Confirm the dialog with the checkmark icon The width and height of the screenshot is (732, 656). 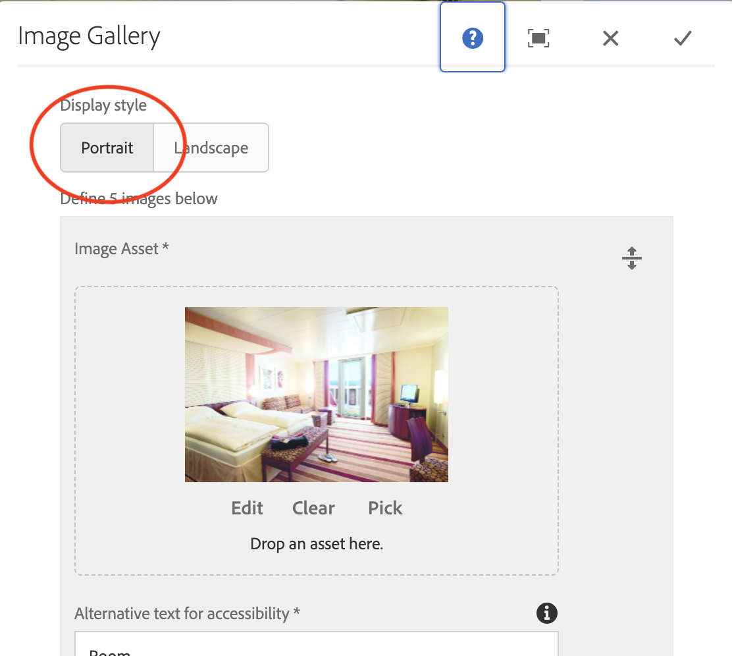click(x=682, y=38)
